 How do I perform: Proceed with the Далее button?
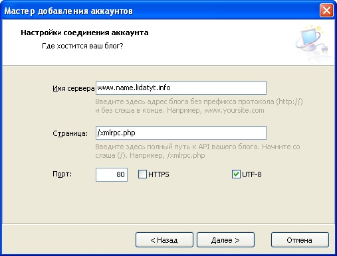225,240
